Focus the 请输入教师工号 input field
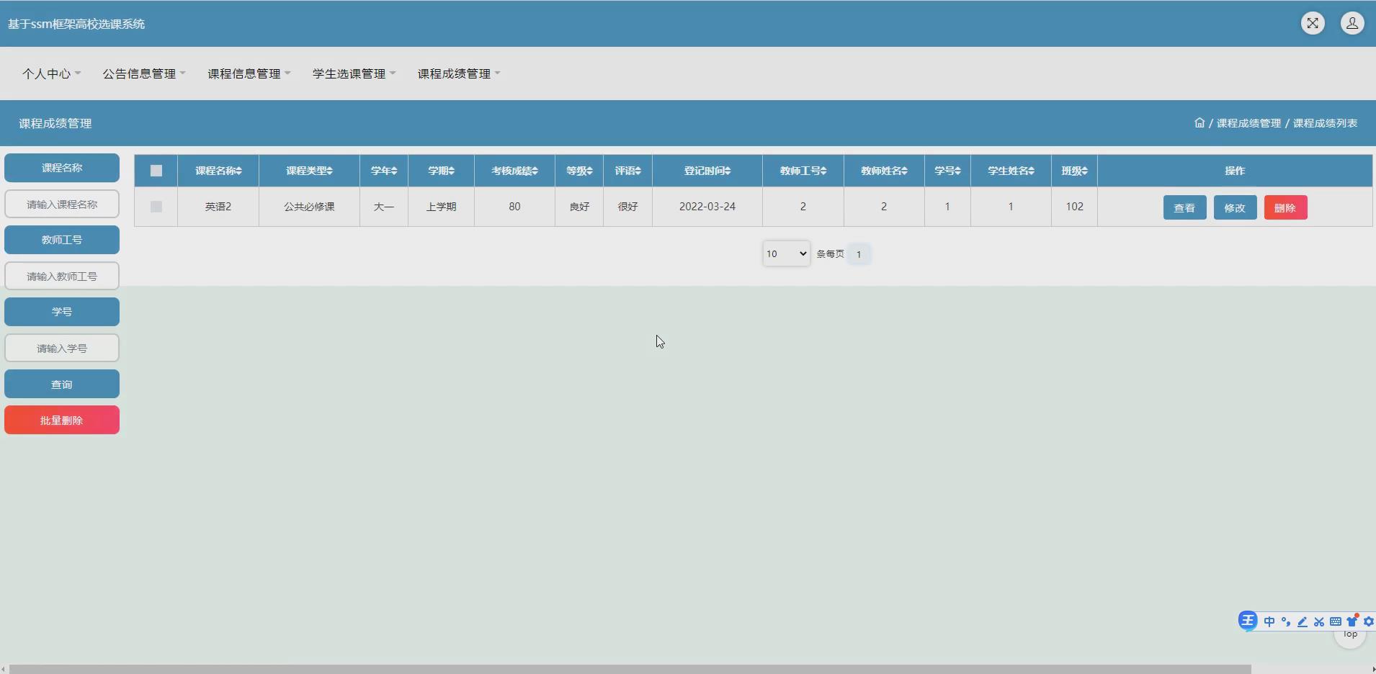1376x674 pixels. click(x=62, y=276)
